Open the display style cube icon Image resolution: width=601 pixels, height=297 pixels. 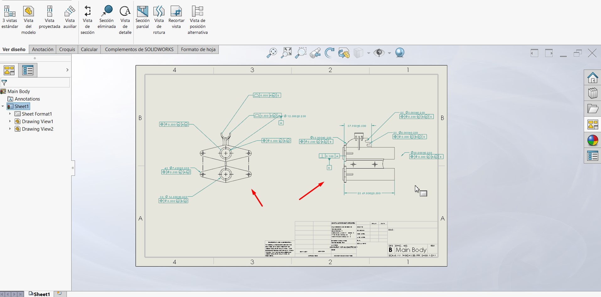[358, 53]
